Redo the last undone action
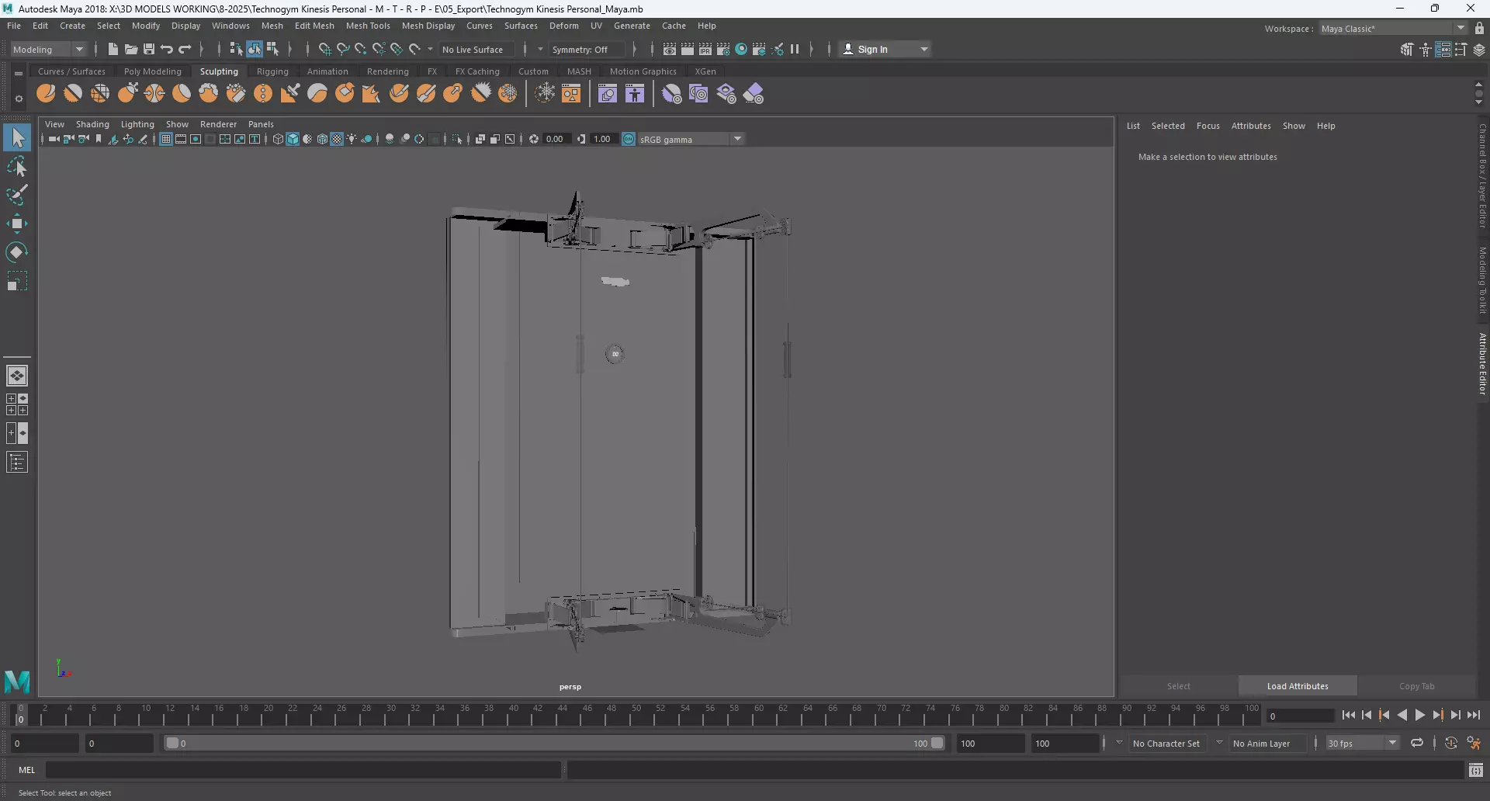 (185, 49)
